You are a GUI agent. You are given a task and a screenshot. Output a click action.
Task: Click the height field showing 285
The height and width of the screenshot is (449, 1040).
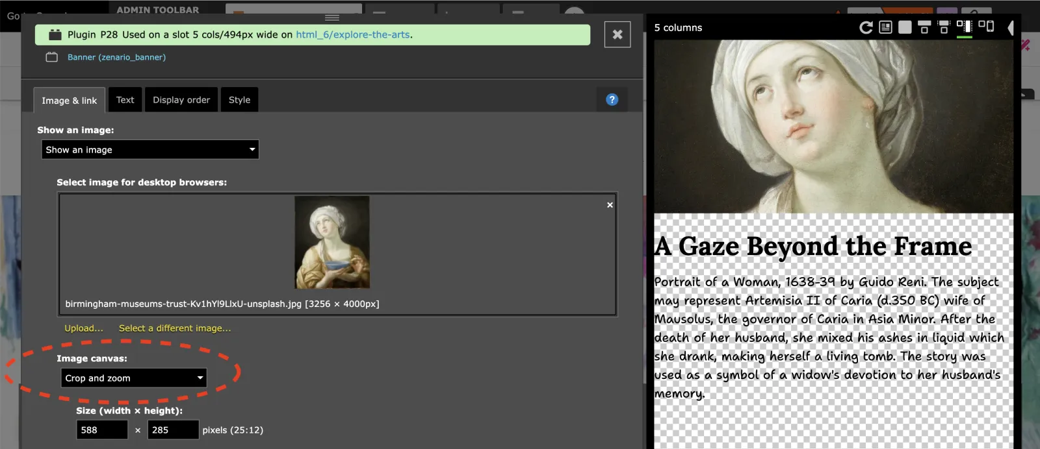(x=173, y=430)
